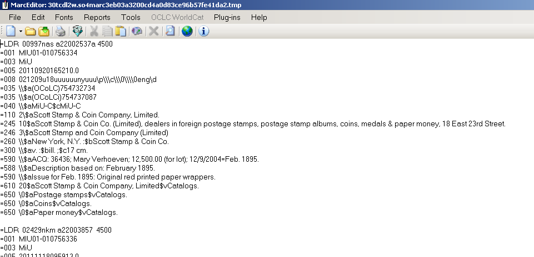Screen dimensions: 534x257
Task: Click the =590 Issue for Feb. 1895 line
Action: click(108, 177)
